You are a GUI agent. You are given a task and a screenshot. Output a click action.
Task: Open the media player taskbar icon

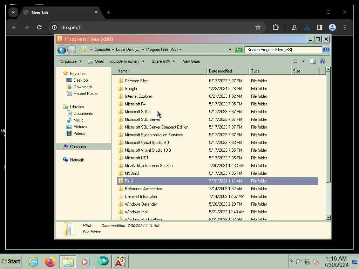pyautogui.click(x=85, y=261)
